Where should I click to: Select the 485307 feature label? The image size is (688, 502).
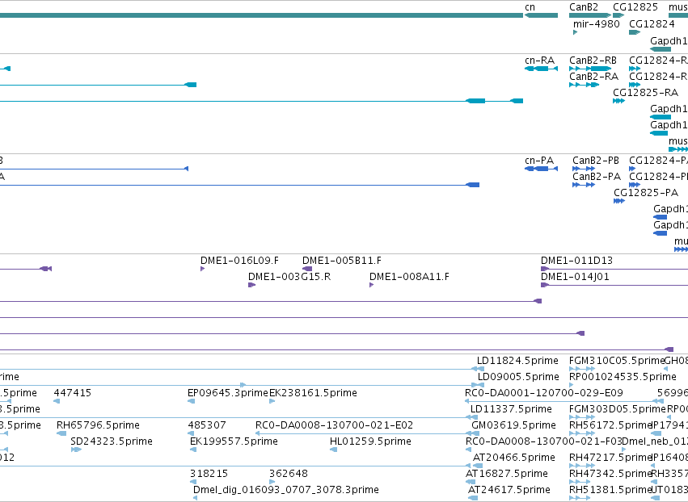coord(207,425)
